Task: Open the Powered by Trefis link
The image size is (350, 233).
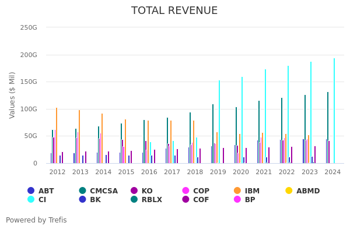Action: click(x=36, y=220)
